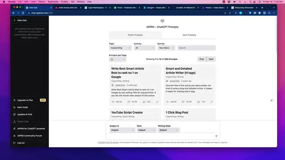The image size is (285, 160).
Task: Click thumbs-up icon on Smart and Detailed Article card
Action: 199,102
